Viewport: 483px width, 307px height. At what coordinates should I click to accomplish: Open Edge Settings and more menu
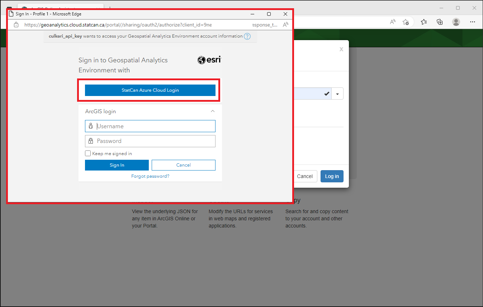coord(473,22)
